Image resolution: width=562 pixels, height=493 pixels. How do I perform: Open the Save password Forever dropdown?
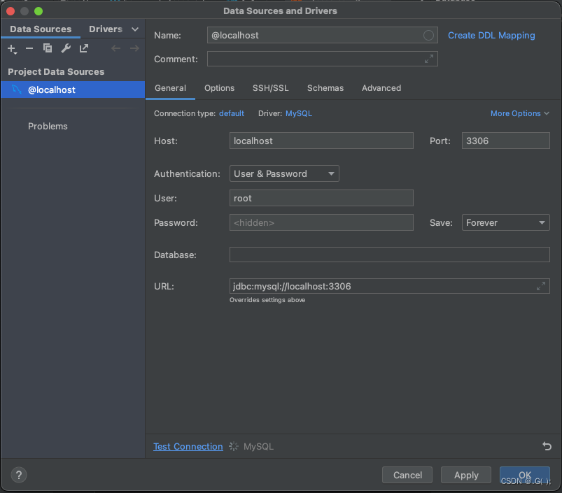[x=506, y=222]
